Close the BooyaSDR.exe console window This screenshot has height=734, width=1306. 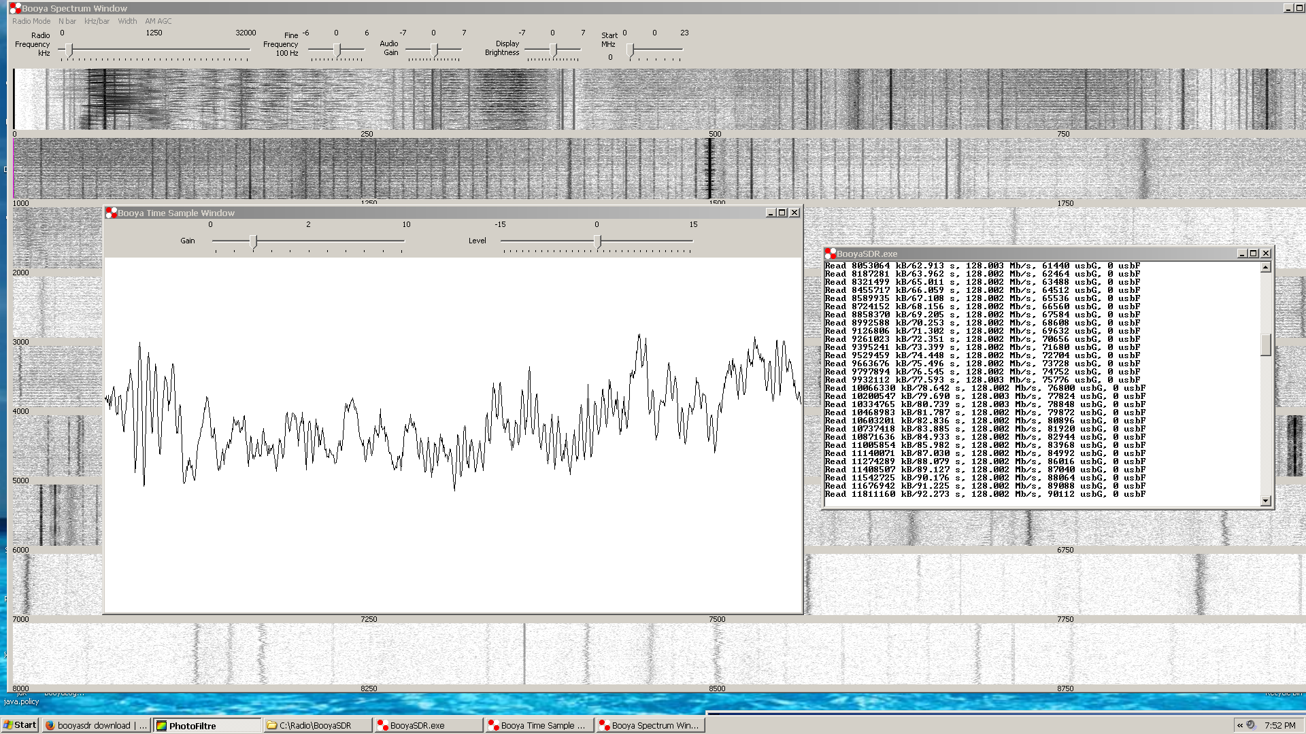(1266, 254)
